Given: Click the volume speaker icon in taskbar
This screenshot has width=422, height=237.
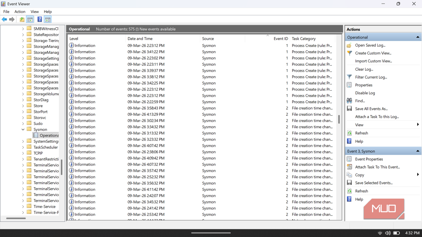Looking at the screenshot, I should [x=388, y=233].
